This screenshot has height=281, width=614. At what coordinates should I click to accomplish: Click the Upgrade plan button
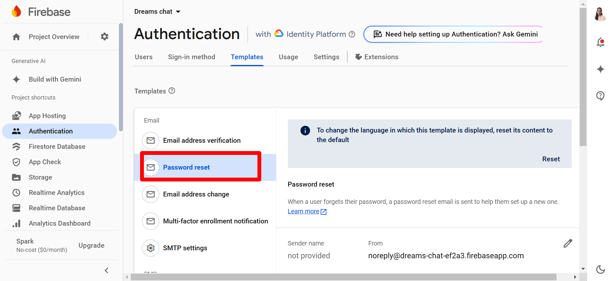[91, 245]
